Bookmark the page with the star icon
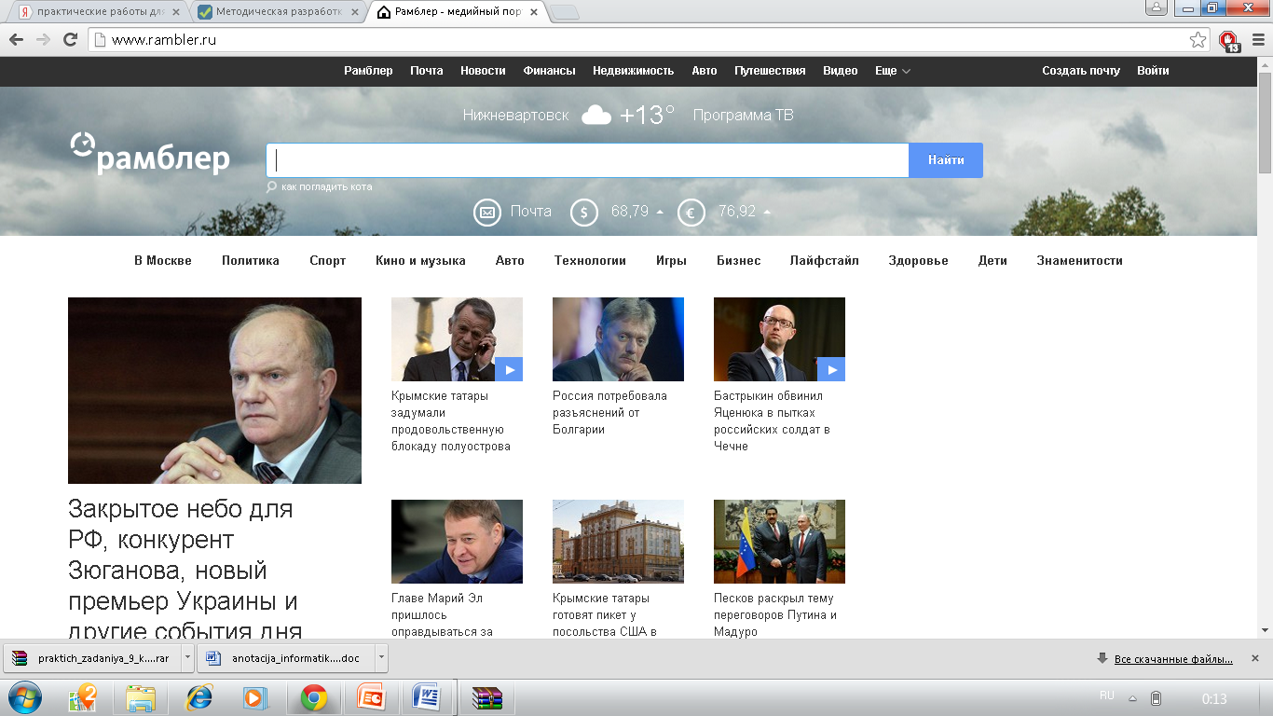Viewport: 1273px width, 716px height. [1198, 40]
